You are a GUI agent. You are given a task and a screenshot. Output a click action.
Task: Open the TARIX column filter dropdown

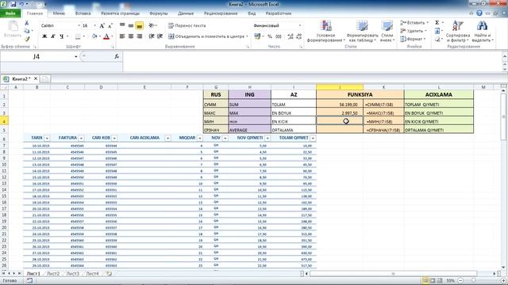47,138
